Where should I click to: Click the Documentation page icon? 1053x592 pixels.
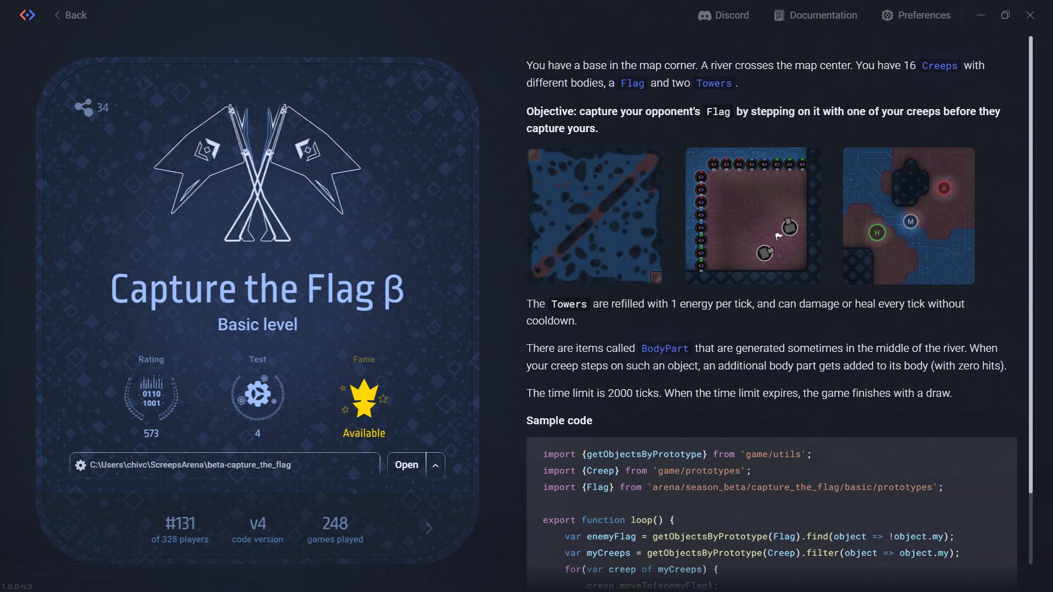778,15
